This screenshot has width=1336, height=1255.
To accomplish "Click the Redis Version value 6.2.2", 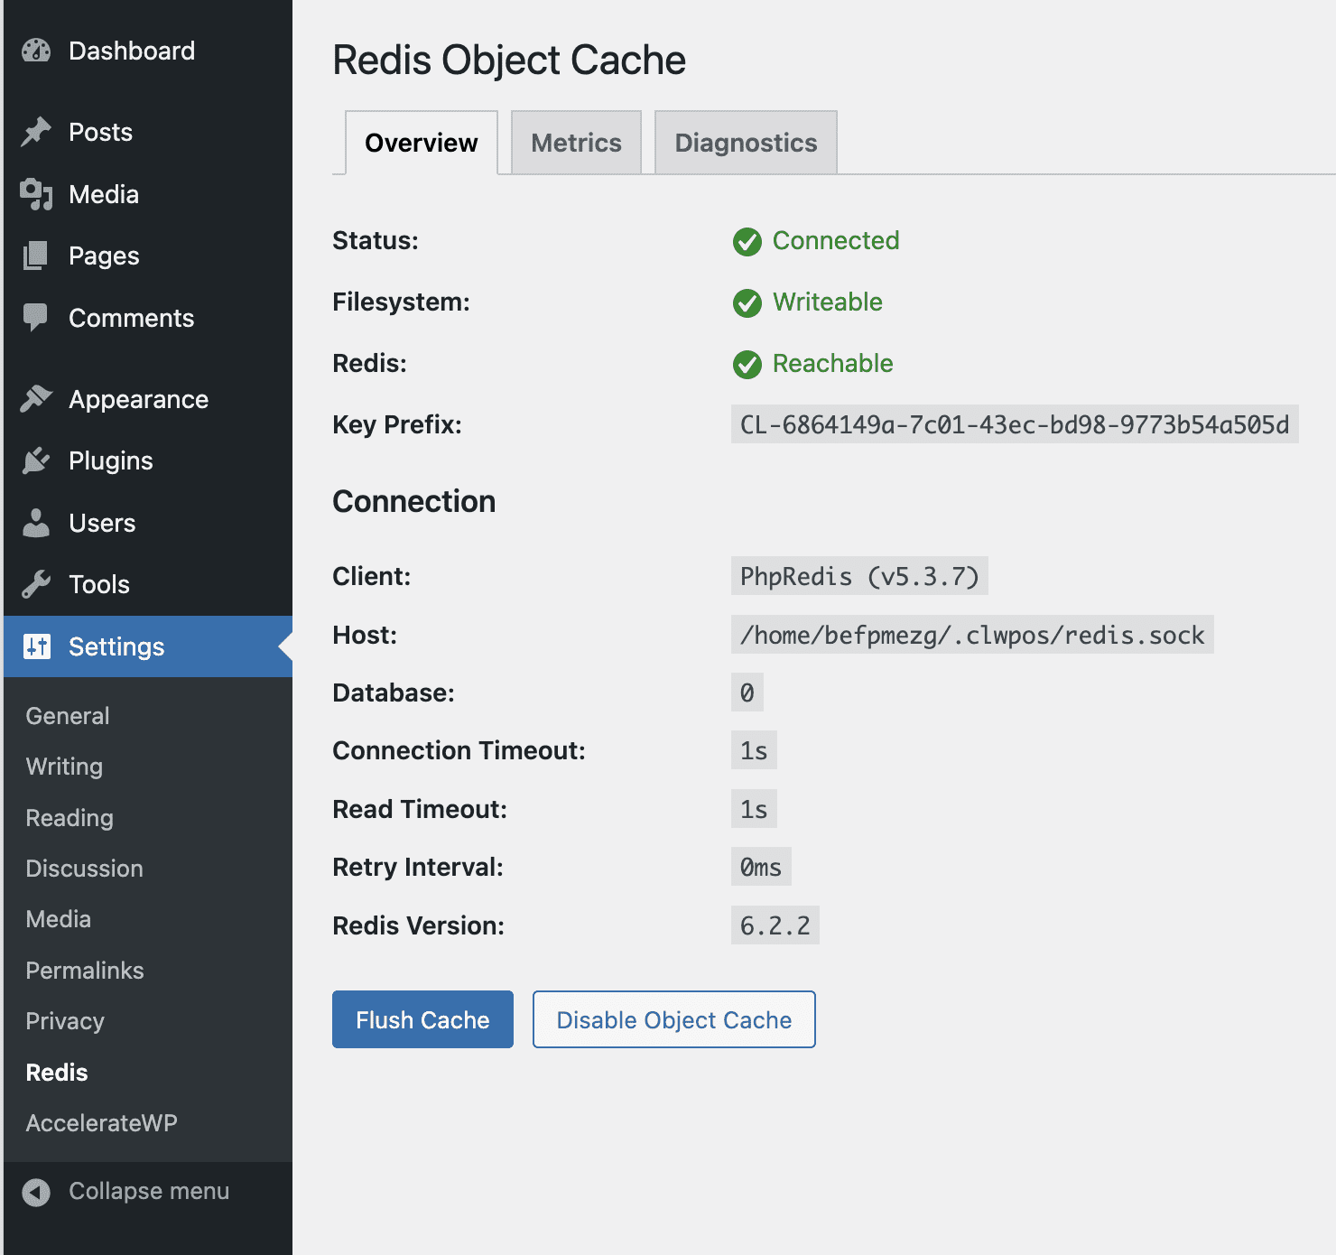I will [775, 925].
